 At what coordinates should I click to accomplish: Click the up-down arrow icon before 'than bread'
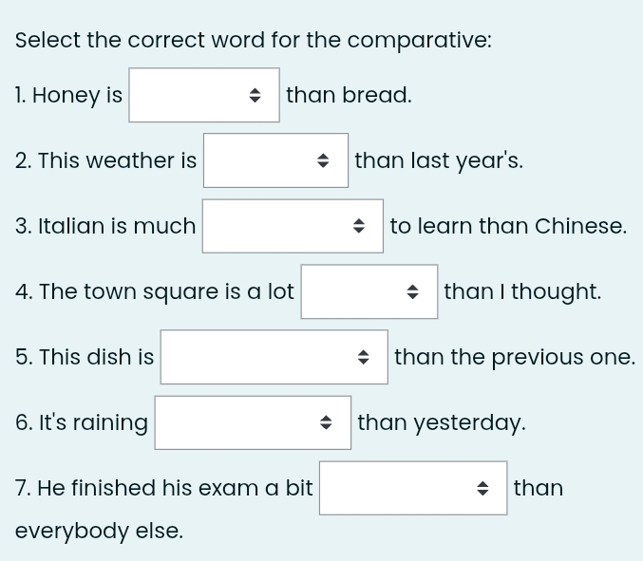(255, 95)
